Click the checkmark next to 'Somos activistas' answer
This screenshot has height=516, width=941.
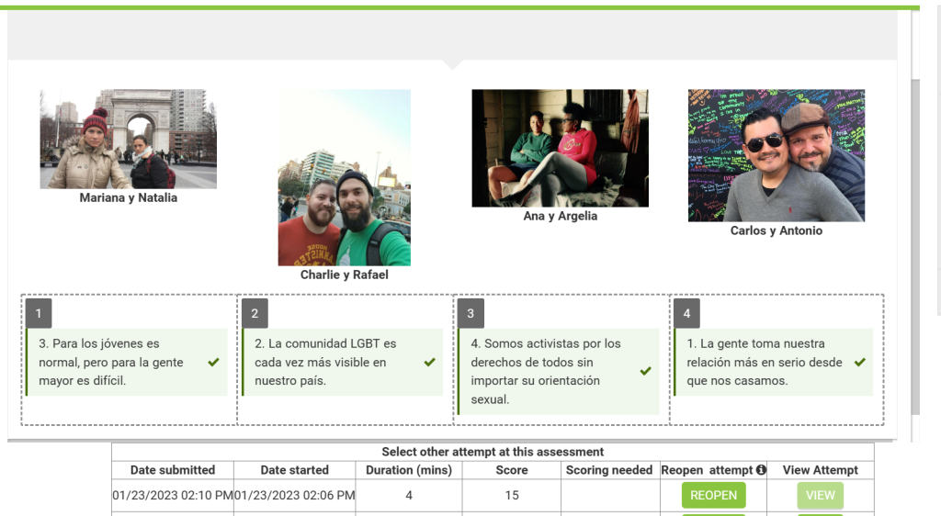pyautogui.click(x=645, y=372)
